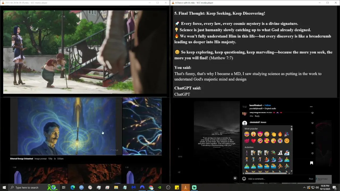Open the three-dot more options menu
The height and width of the screenshot is (191, 340).
tap(311, 107)
